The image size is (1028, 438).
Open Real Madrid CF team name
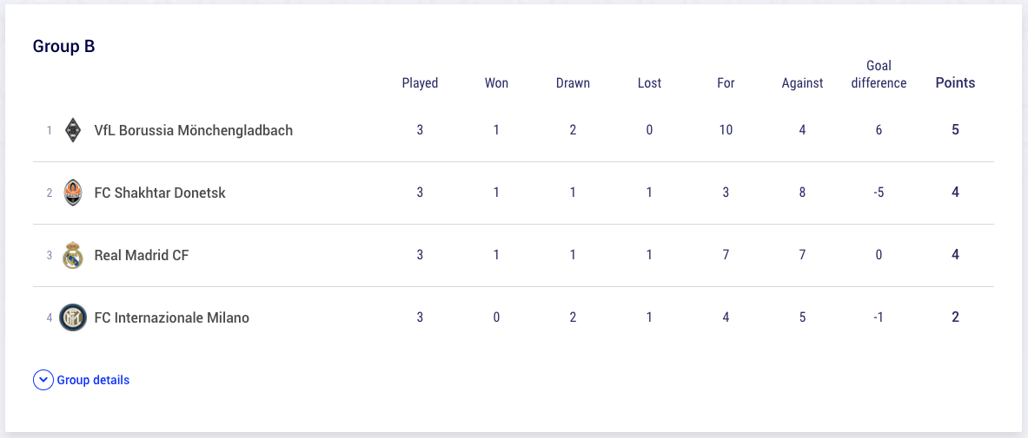pos(142,255)
